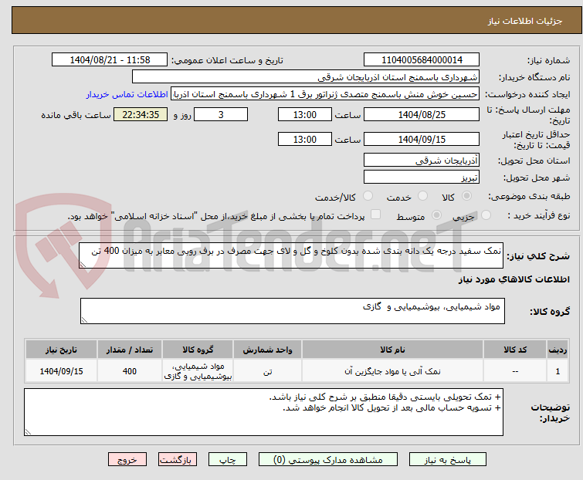Click the چاپ print button
Image resolution: width=583 pixels, height=480 pixels.
coord(228,460)
